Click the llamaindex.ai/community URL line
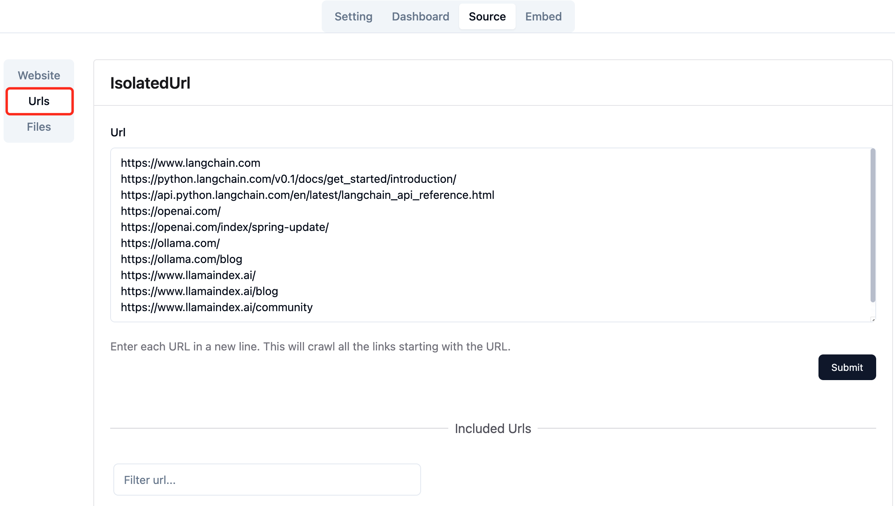Viewport: 895px width, 506px height. [x=217, y=307]
